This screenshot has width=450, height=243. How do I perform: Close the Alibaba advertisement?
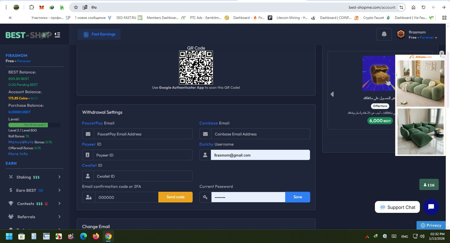(x=442, y=53)
